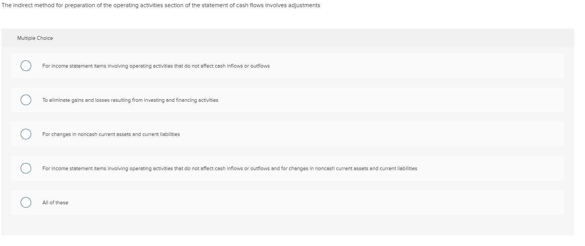The image size is (585, 246).
Task: Click the 'All of these' answer text
Action: pos(55,202)
